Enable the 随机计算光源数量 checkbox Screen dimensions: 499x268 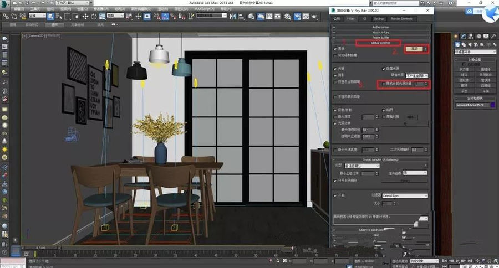point(384,84)
